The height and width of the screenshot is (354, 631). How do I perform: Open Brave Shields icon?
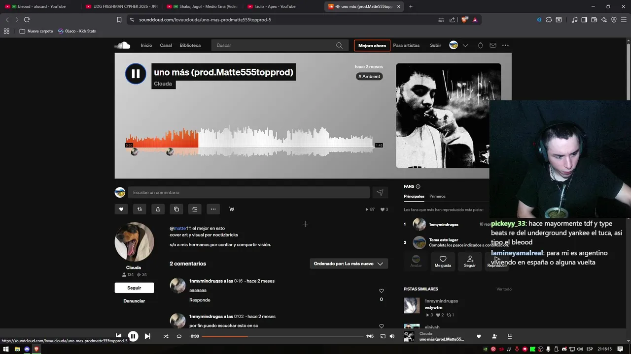click(x=464, y=20)
